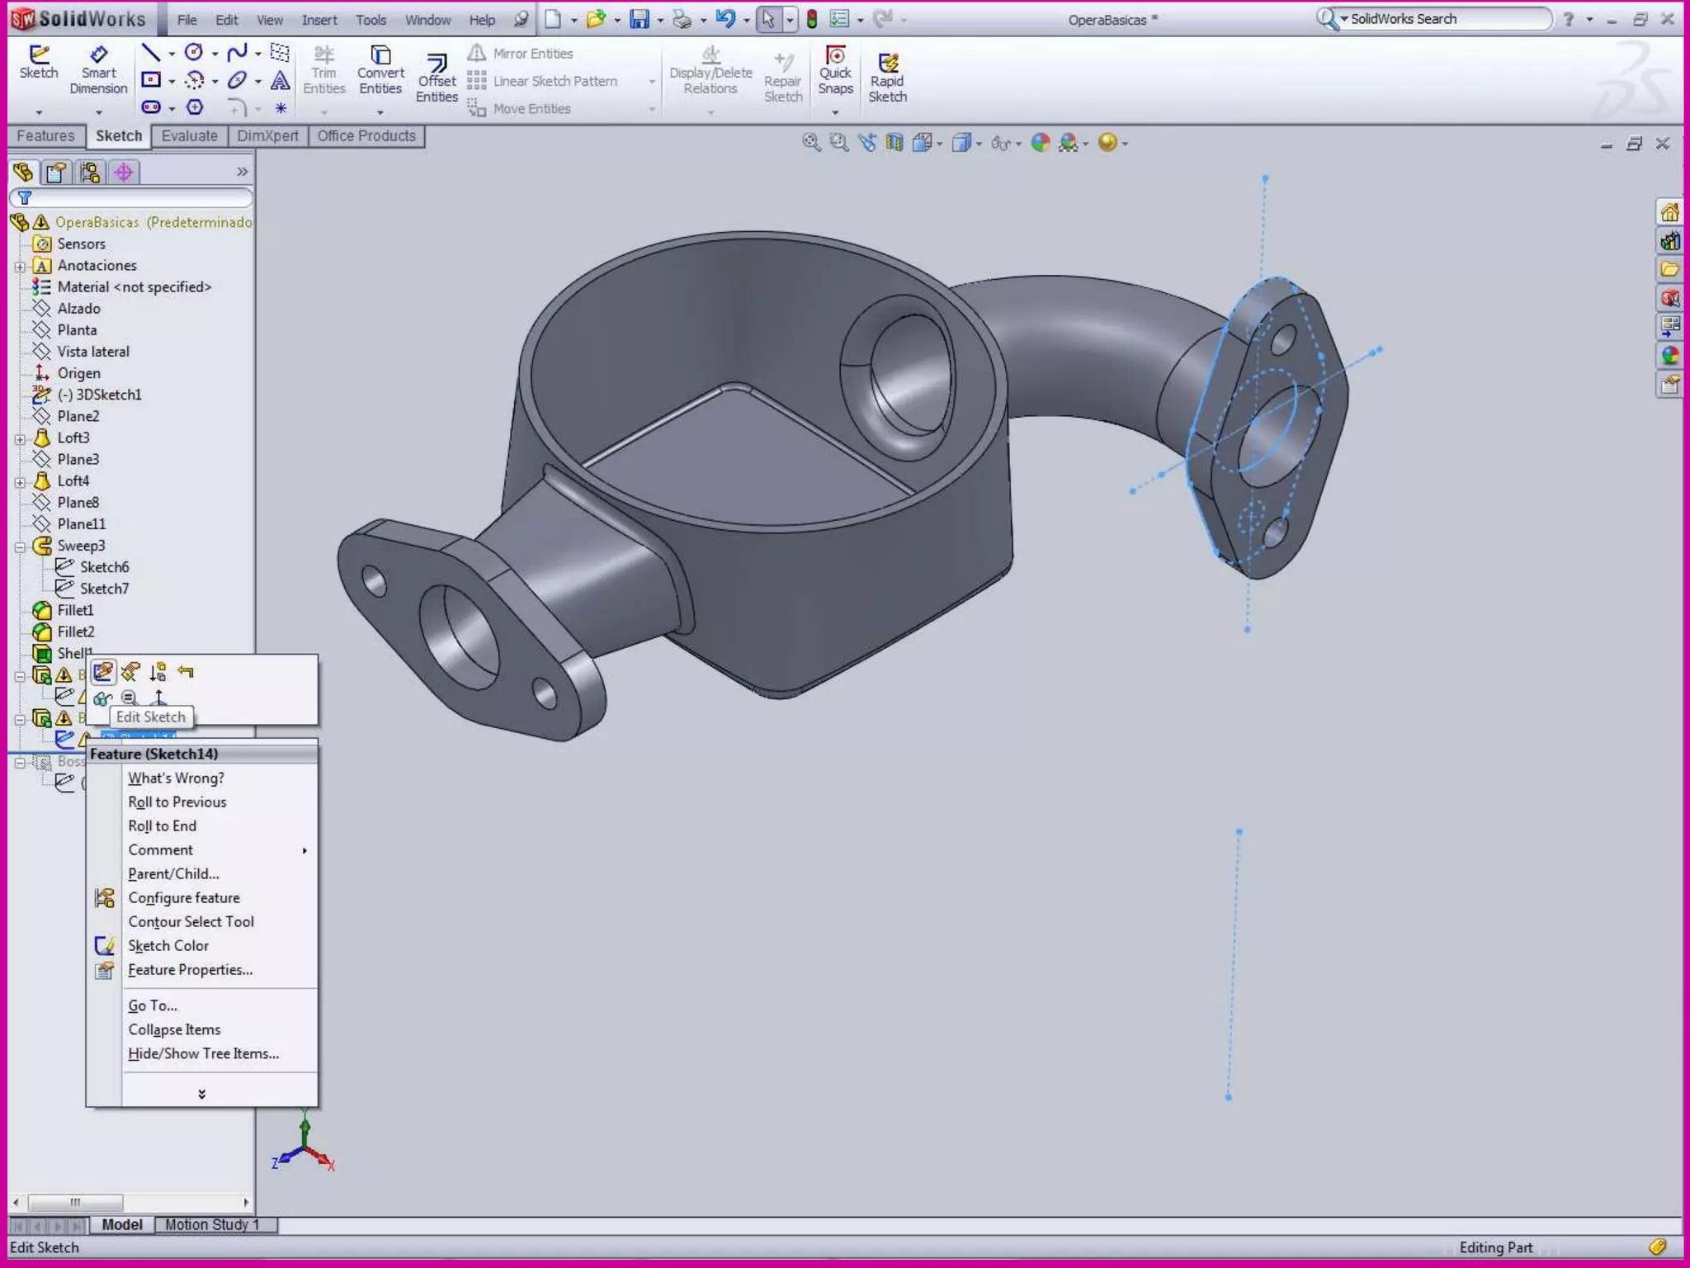This screenshot has height=1268, width=1690.
Task: Choose Roll to Previous menu entry
Action: click(x=177, y=802)
